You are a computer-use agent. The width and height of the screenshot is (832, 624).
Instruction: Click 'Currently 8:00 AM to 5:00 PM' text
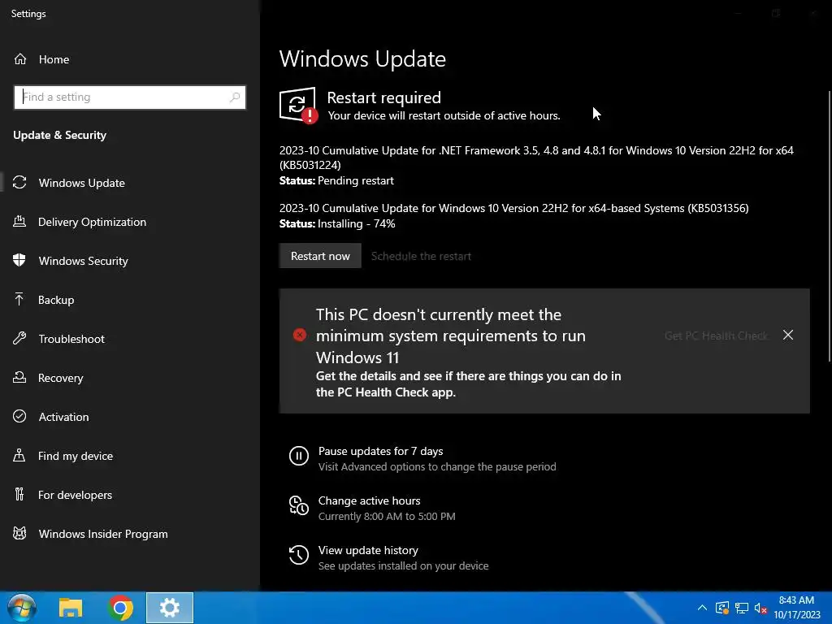pyautogui.click(x=386, y=516)
